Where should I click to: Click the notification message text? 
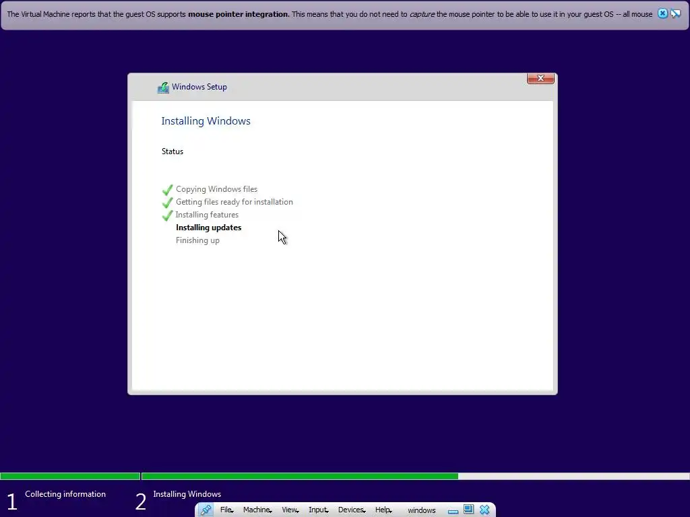pos(330,14)
